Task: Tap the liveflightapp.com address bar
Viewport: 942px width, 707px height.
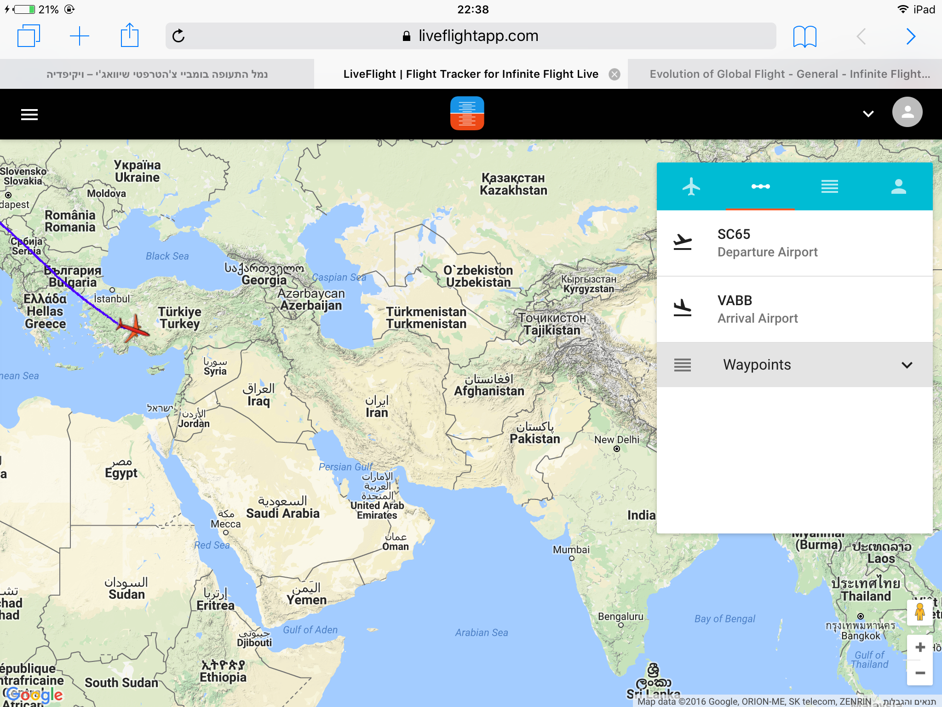Action: [478, 36]
